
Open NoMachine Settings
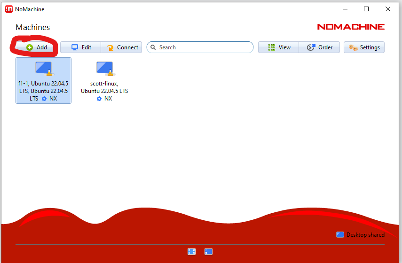click(364, 47)
